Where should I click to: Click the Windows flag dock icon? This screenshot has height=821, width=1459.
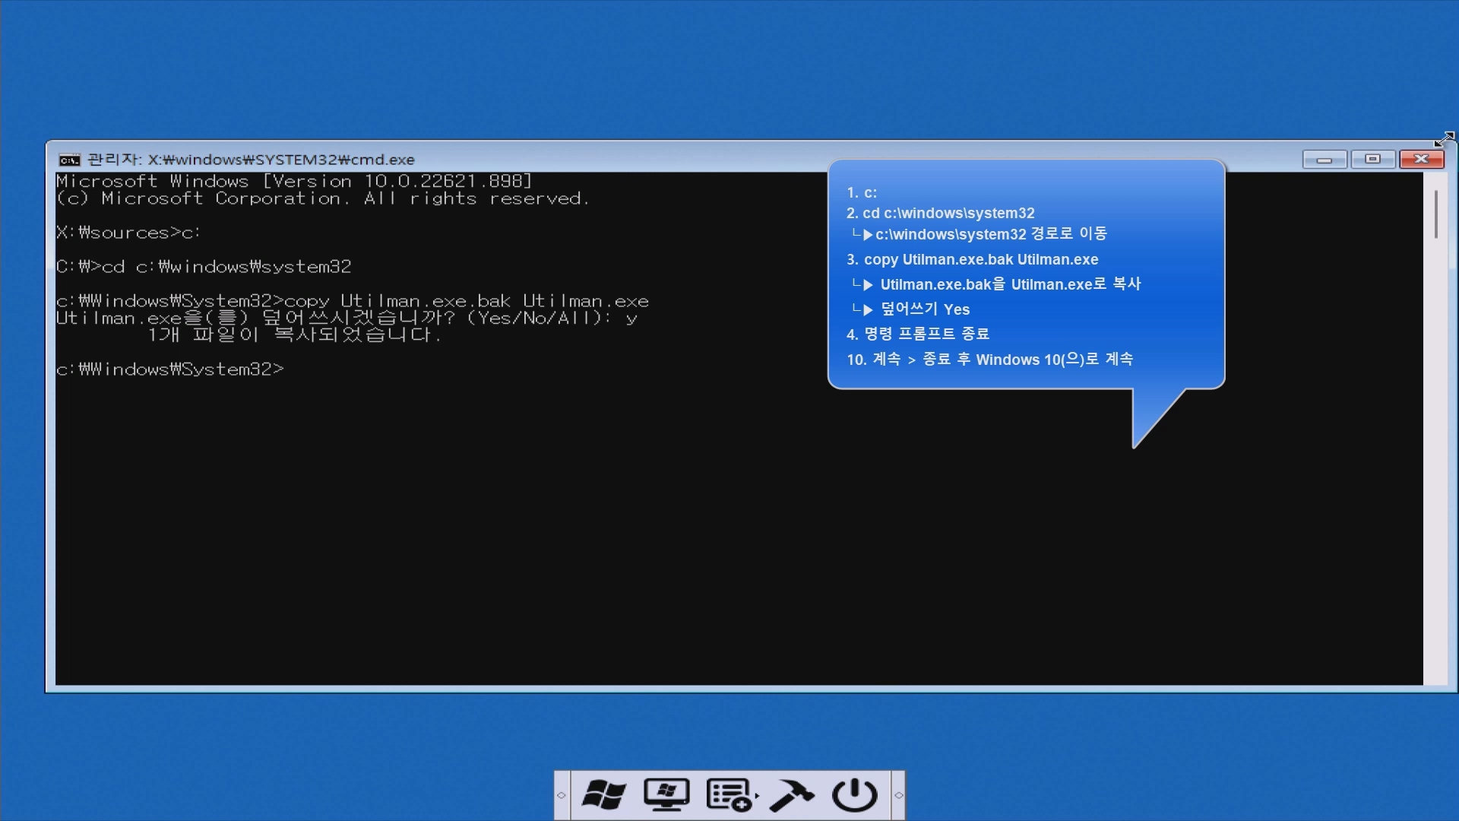click(x=603, y=795)
